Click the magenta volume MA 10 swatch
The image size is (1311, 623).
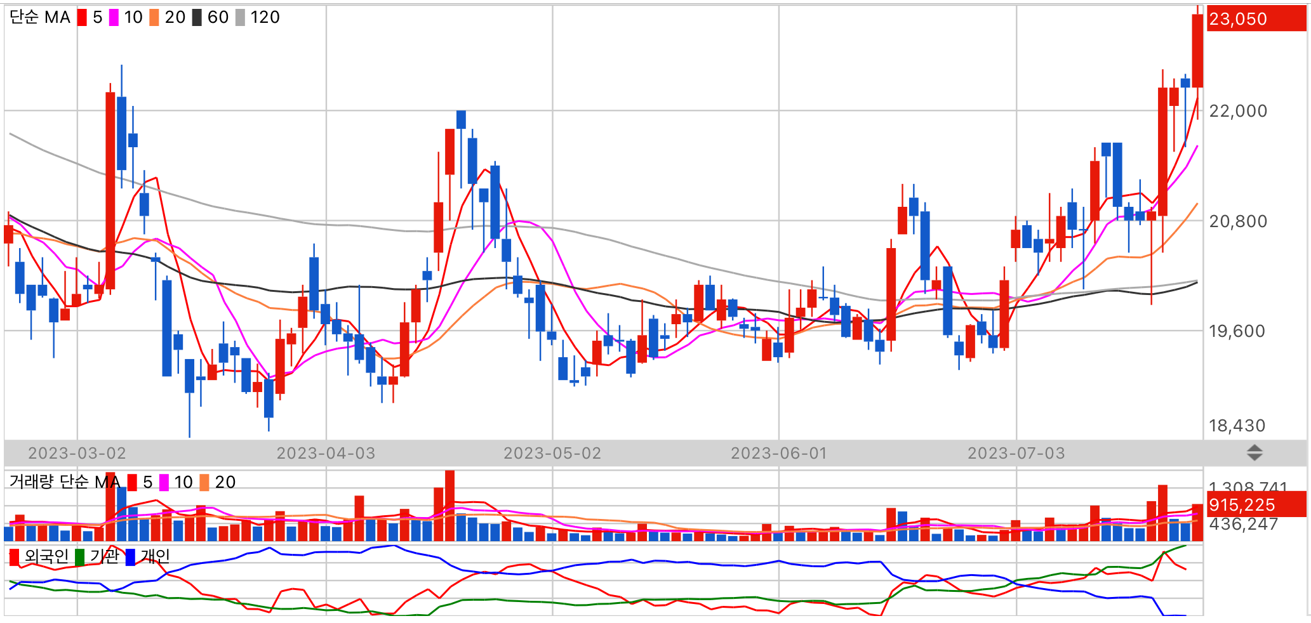click(164, 483)
